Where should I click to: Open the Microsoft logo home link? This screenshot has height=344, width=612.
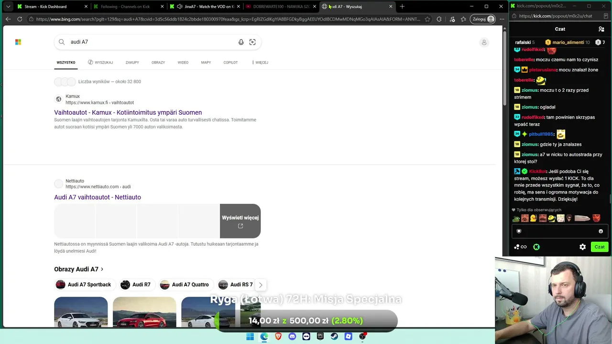pos(18,42)
